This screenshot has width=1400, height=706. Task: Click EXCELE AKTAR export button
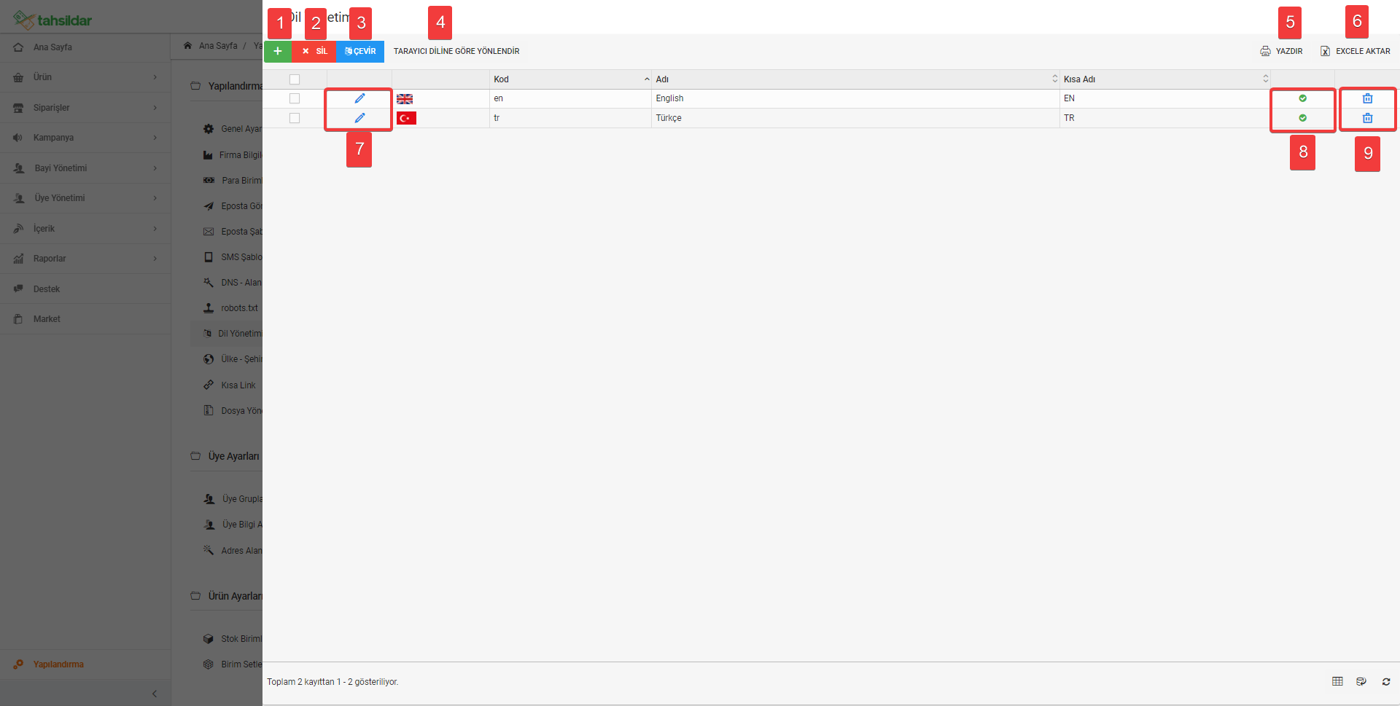1355,51
